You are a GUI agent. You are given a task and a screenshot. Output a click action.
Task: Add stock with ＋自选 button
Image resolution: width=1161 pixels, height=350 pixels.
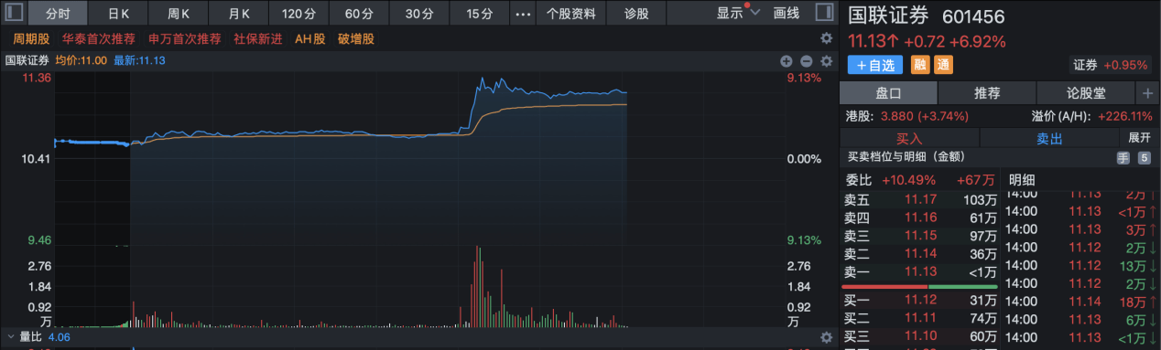click(875, 65)
